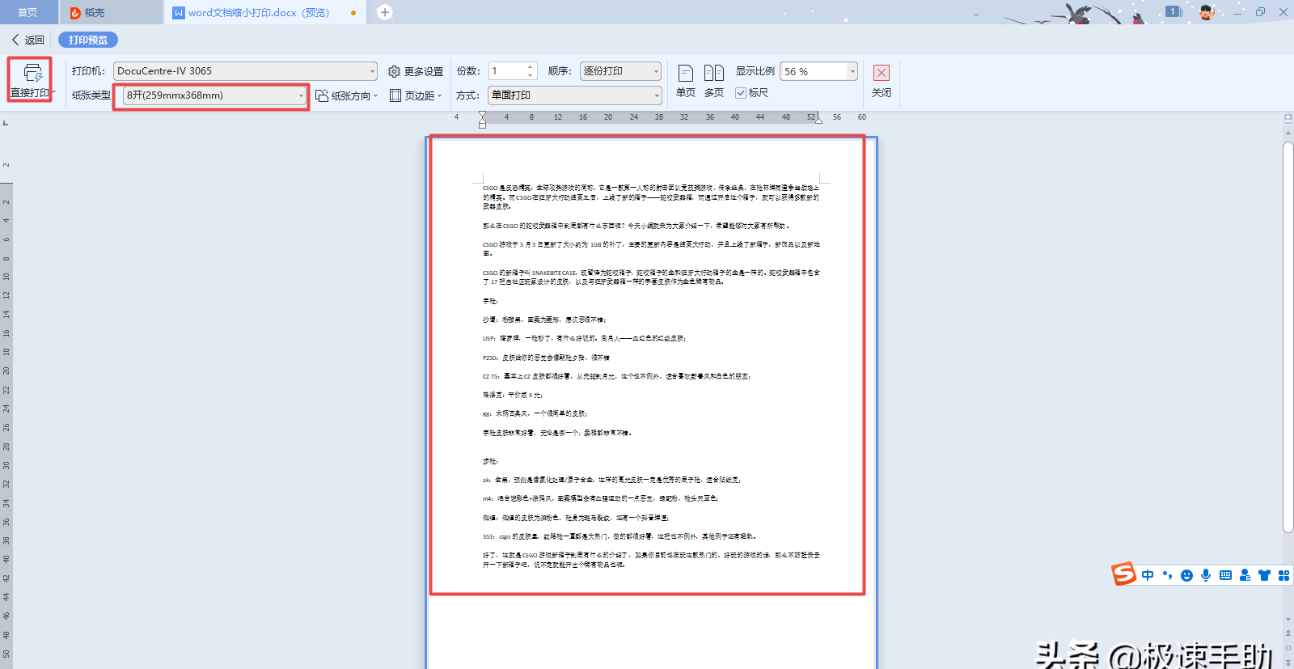Screen dimensions: 1294x669
Task: Click the 份数 copies input field
Action: click(507, 71)
